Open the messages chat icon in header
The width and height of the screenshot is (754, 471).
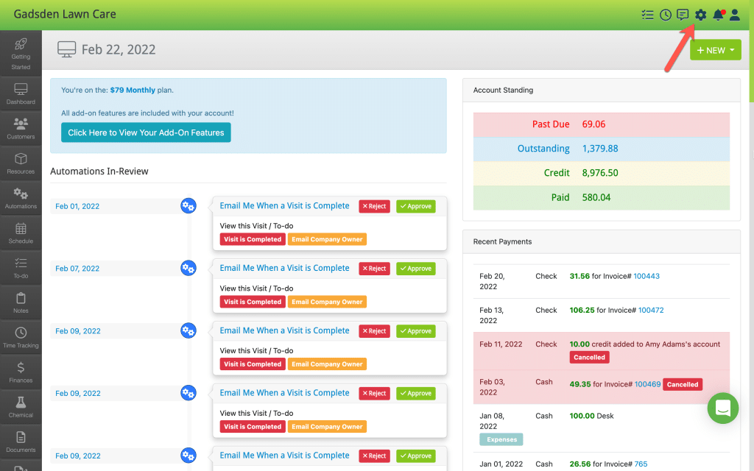pos(683,15)
